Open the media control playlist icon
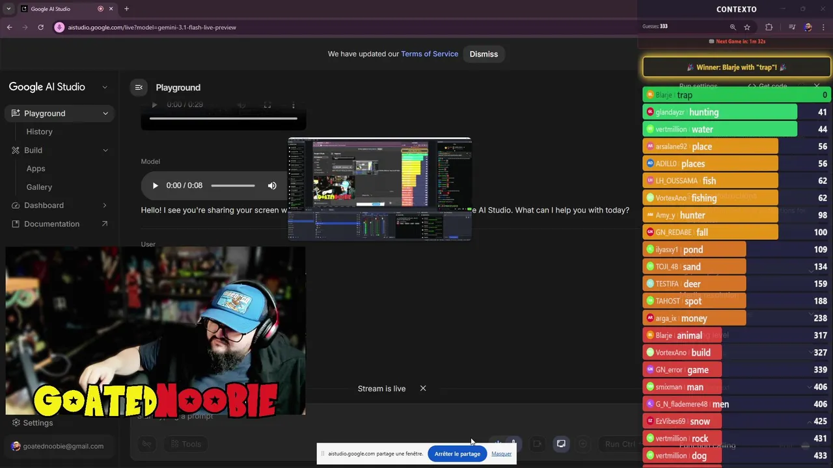This screenshot has width=833, height=468. pos(792,27)
